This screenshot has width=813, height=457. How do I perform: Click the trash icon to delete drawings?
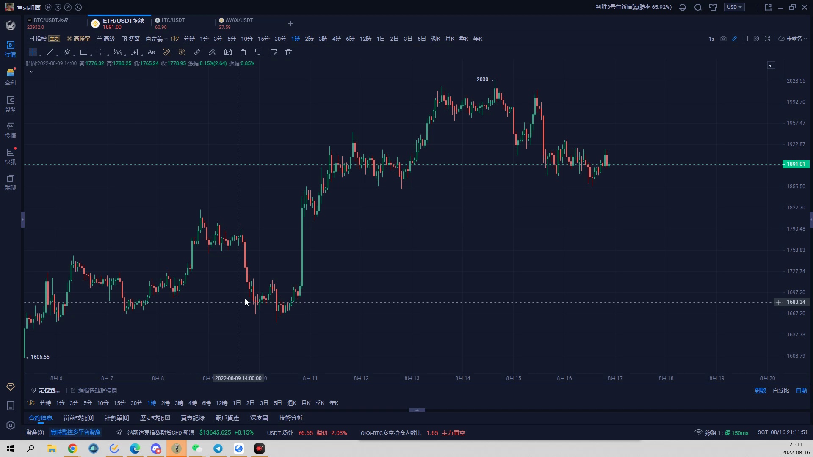tap(289, 52)
